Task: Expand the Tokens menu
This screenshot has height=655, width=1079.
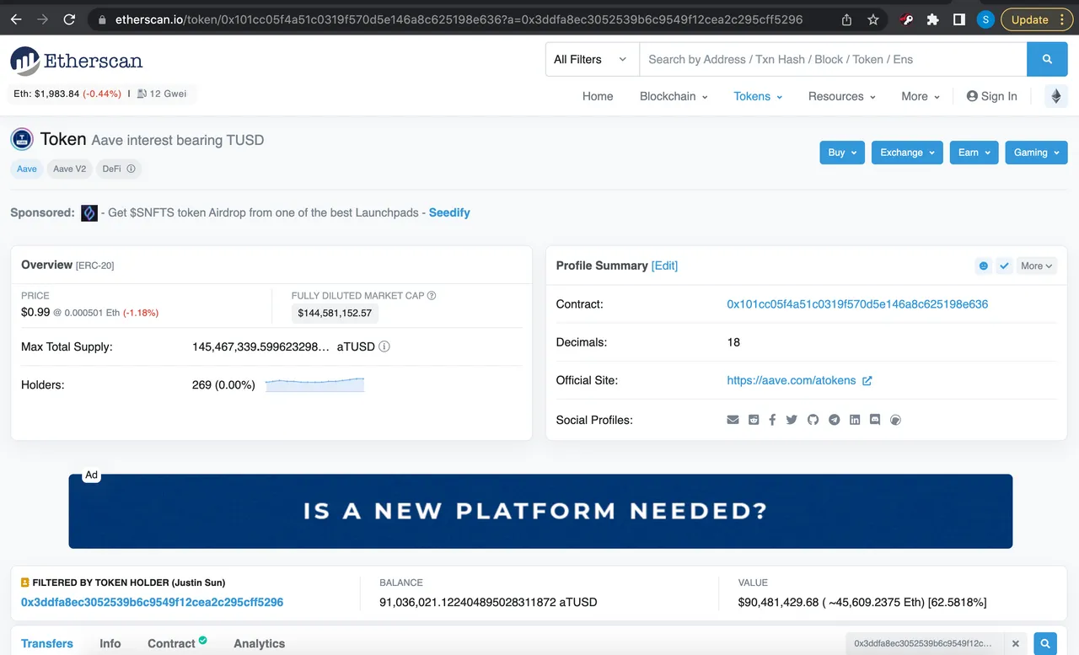Action: click(758, 96)
